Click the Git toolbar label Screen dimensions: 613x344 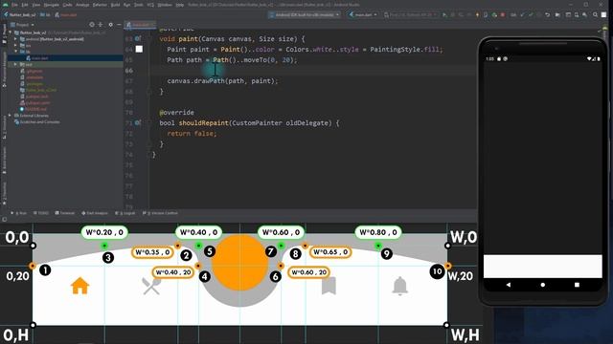tap(513, 15)
